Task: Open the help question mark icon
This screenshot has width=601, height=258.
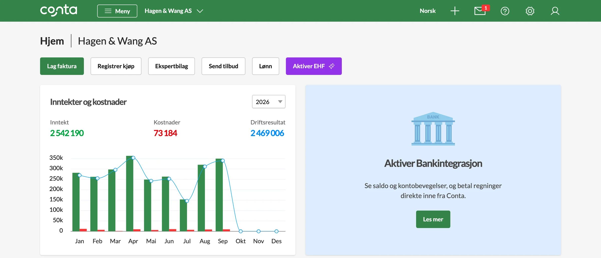Action: click(x=505, y=11)
